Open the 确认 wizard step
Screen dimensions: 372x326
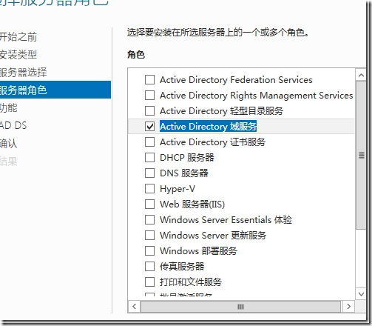click(8, 144)
